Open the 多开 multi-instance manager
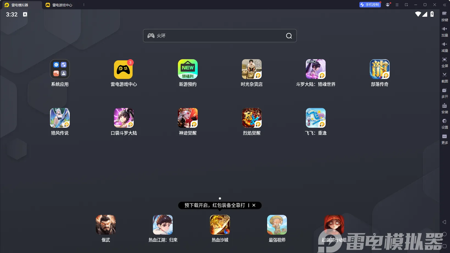Viewport: 450px width, 253px height. [x=445, y=93]
